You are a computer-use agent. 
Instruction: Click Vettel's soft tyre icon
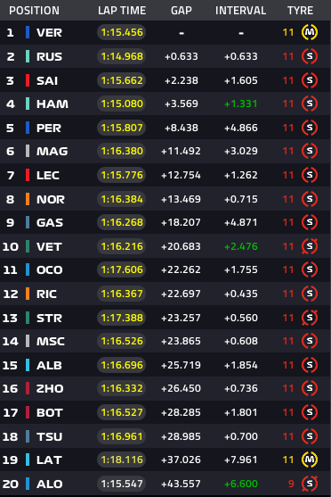click(x=310, y=246)
